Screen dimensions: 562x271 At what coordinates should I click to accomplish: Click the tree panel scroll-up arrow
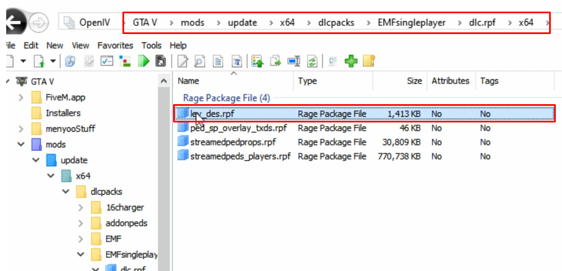[164, 81]
